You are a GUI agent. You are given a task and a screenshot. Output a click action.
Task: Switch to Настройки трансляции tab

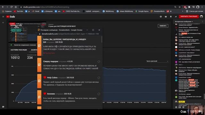pos(19,50)
